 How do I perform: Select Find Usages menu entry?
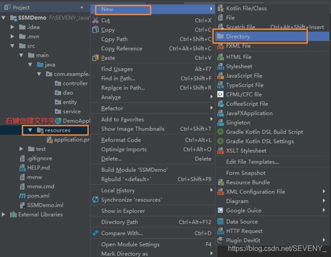click(x=153, y=69)
